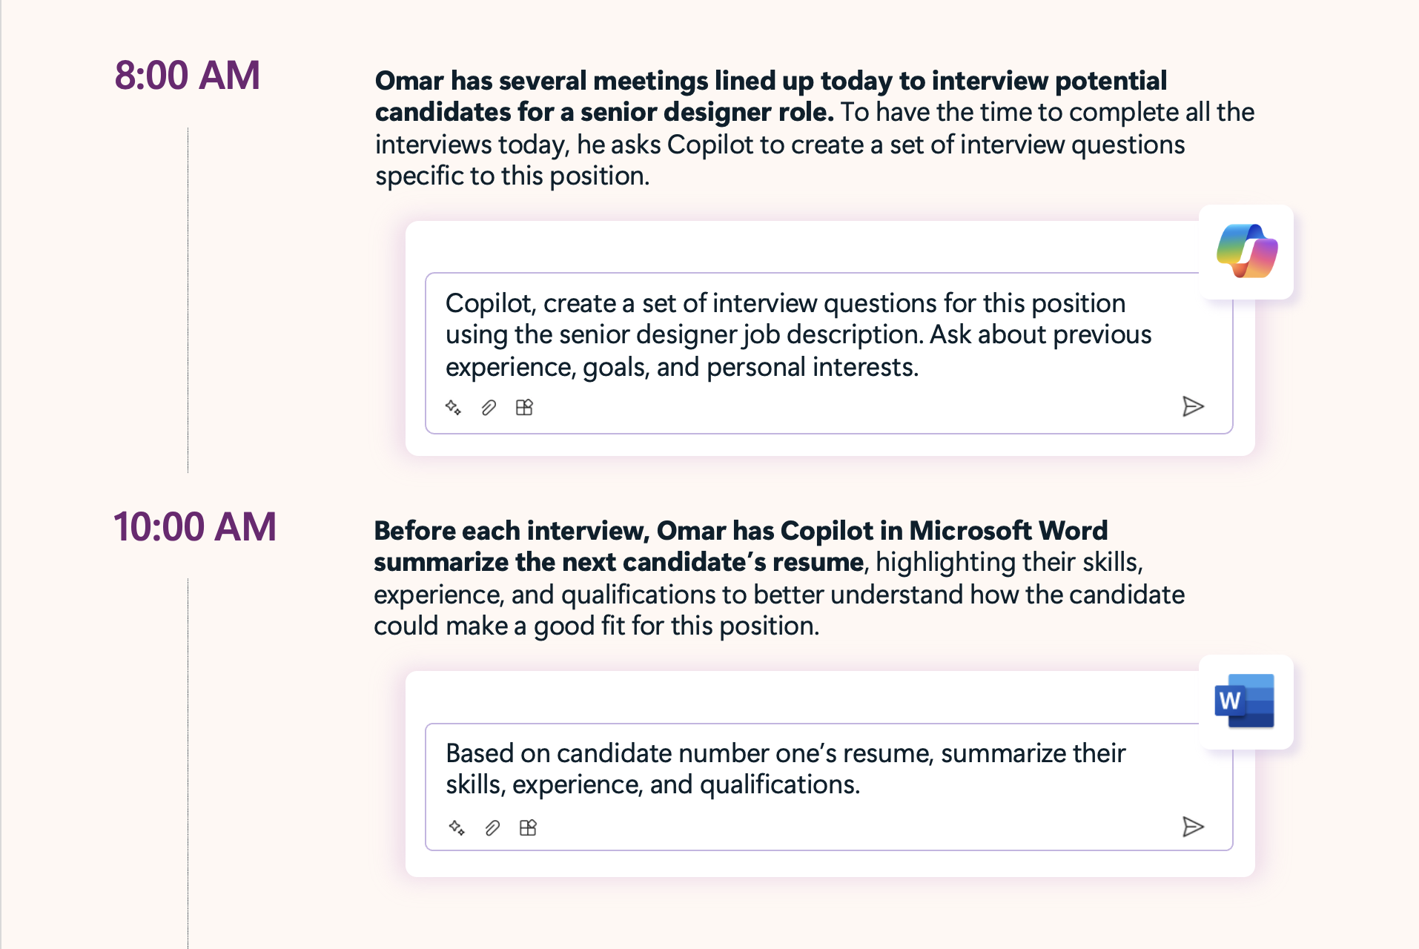Click the bold heading 'Omar has several meetings'
The image size is (1419, 949).
click(770, 82)
